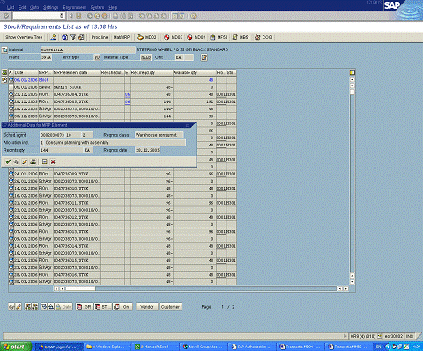Click the select-all icon at the table header's left
The image size is (423, 351).
click(x=4, y=72)
